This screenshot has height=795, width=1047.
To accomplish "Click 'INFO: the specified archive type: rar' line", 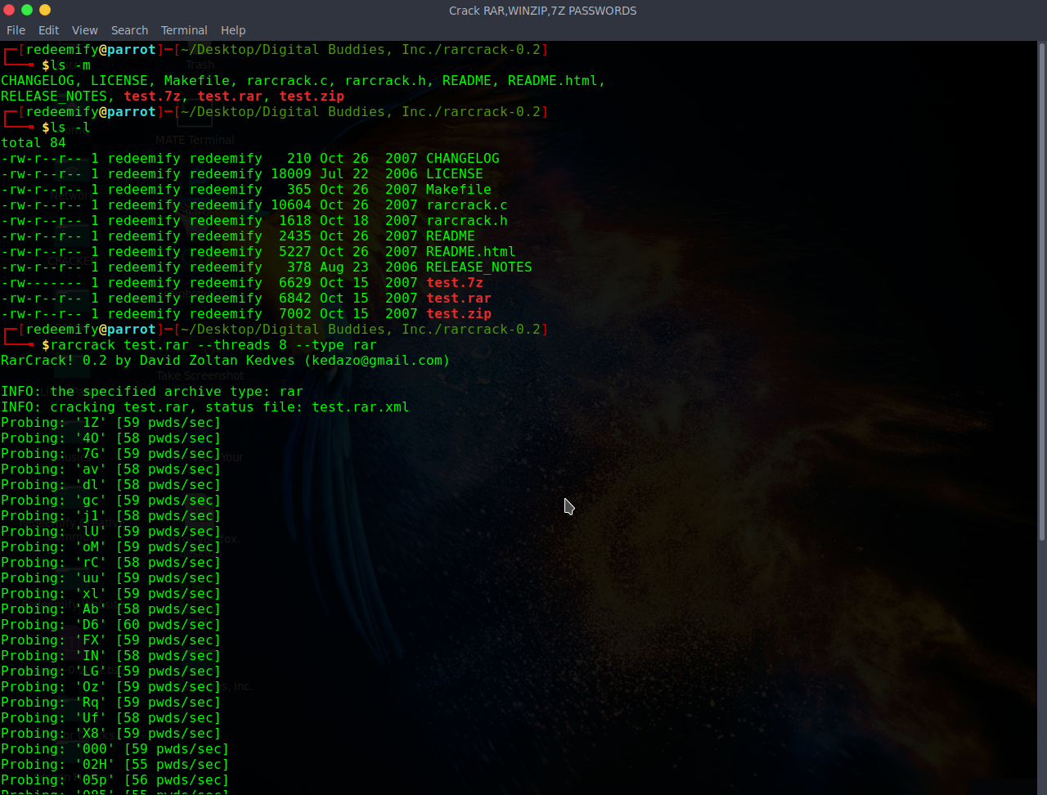I will pos(152,392).
